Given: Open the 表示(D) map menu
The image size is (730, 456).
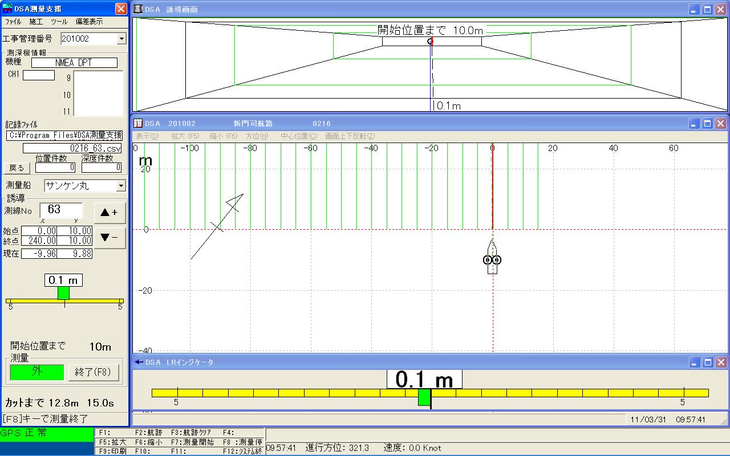Looking at the screenshot, I should [147, 136].
